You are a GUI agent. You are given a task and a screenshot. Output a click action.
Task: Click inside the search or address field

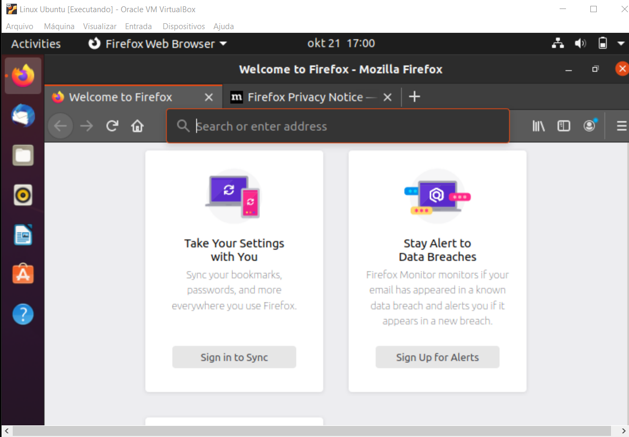[338, 126]
